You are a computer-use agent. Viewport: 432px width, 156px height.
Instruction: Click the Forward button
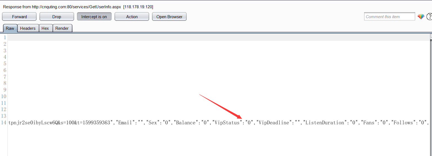19,17
